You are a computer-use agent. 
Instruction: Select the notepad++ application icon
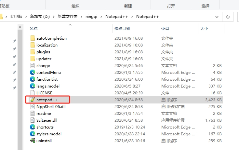(33, 100)
